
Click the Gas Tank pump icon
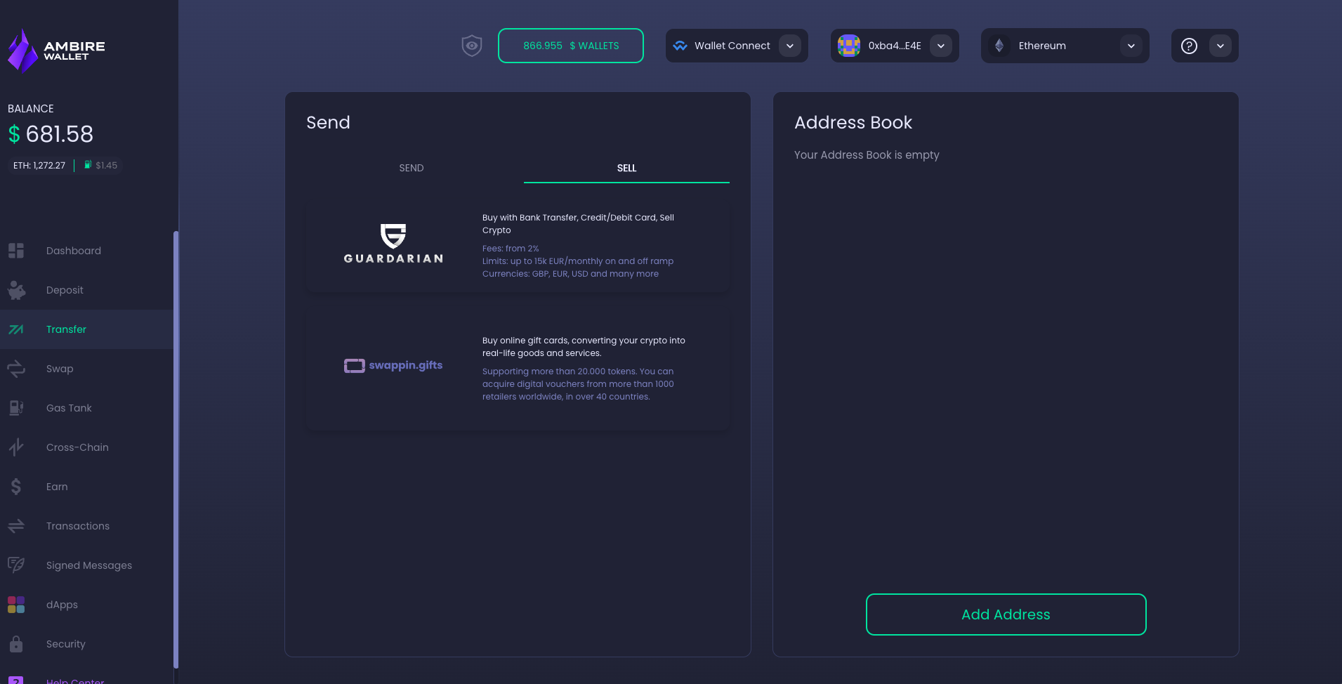(x=16, y=408)
